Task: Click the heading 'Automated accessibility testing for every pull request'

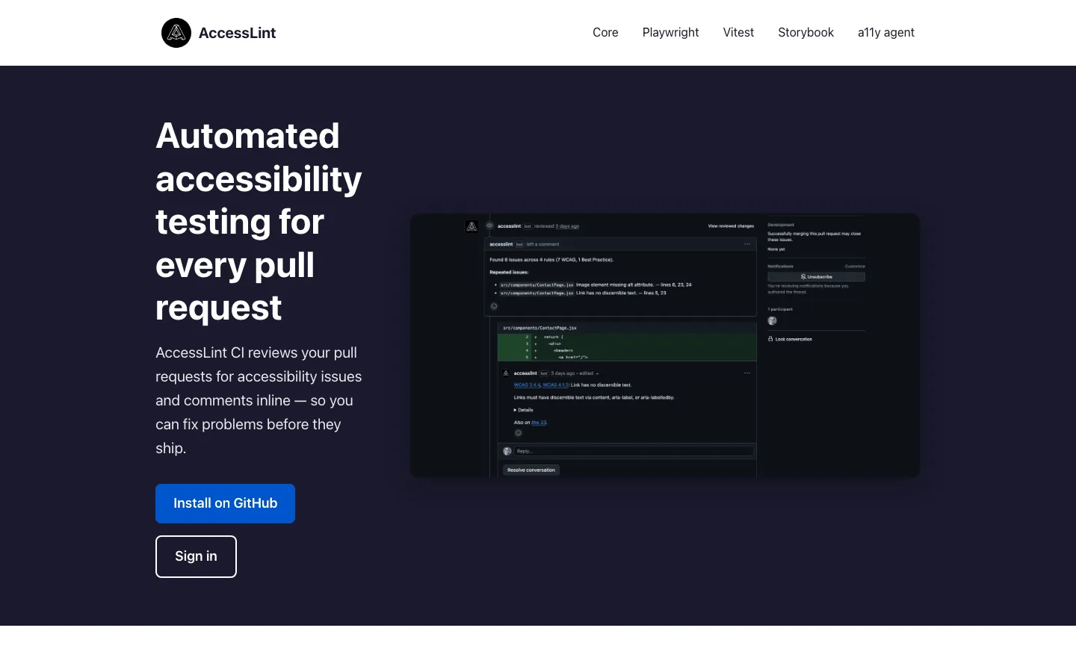Action: pos(259,222)
